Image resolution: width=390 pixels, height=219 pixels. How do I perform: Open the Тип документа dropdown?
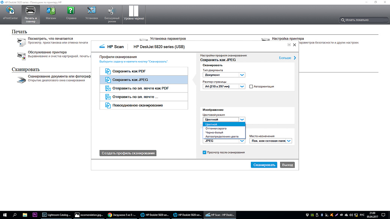pyautogui.click(x=224, y=75)
